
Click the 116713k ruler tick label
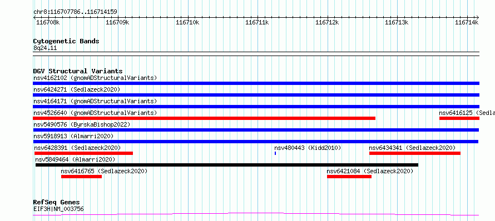397,22
